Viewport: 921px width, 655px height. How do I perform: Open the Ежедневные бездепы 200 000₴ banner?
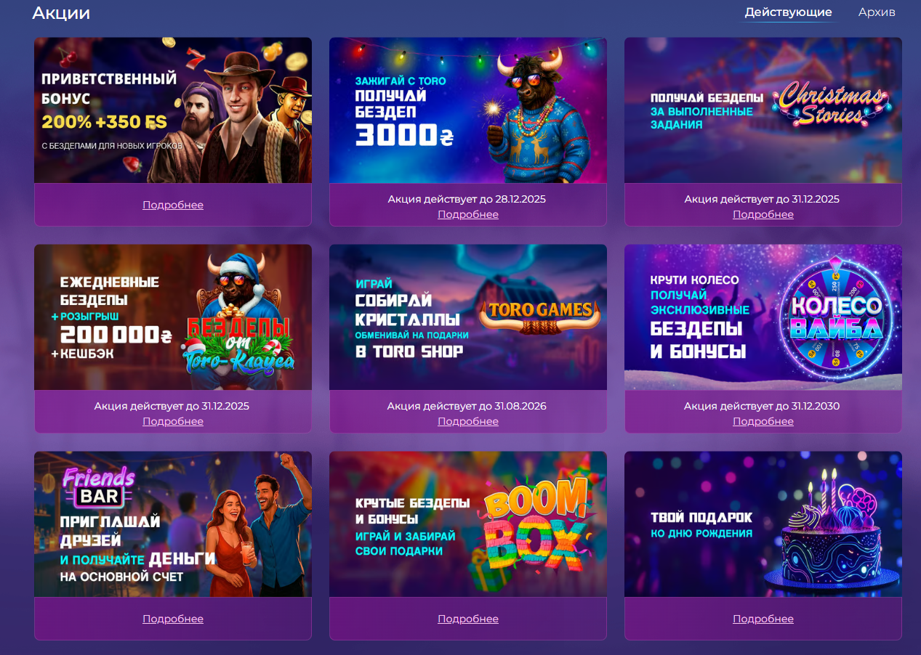173,317
